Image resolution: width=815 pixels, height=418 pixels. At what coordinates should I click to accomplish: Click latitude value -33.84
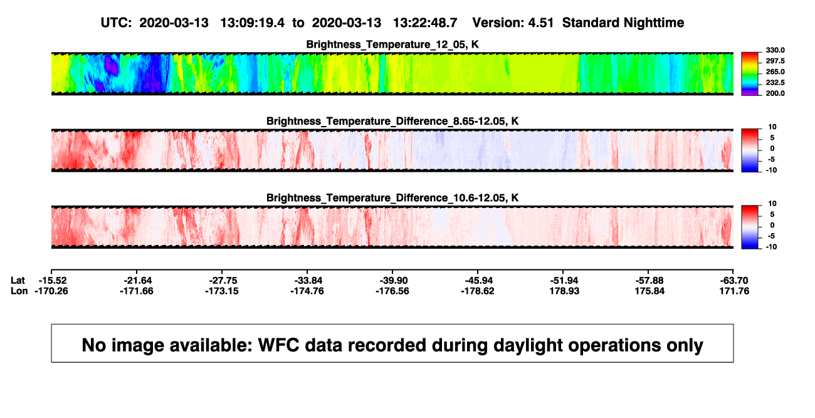308,280
